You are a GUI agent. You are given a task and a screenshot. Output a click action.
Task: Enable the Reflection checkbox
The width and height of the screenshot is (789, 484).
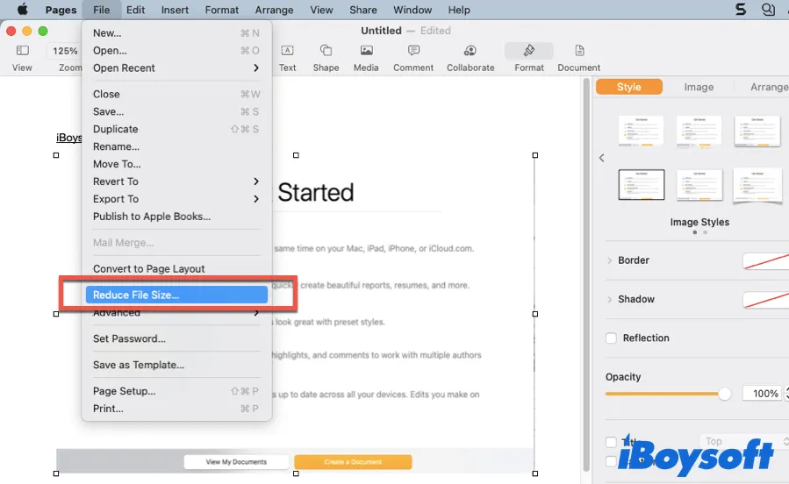(x=612, y=338)
